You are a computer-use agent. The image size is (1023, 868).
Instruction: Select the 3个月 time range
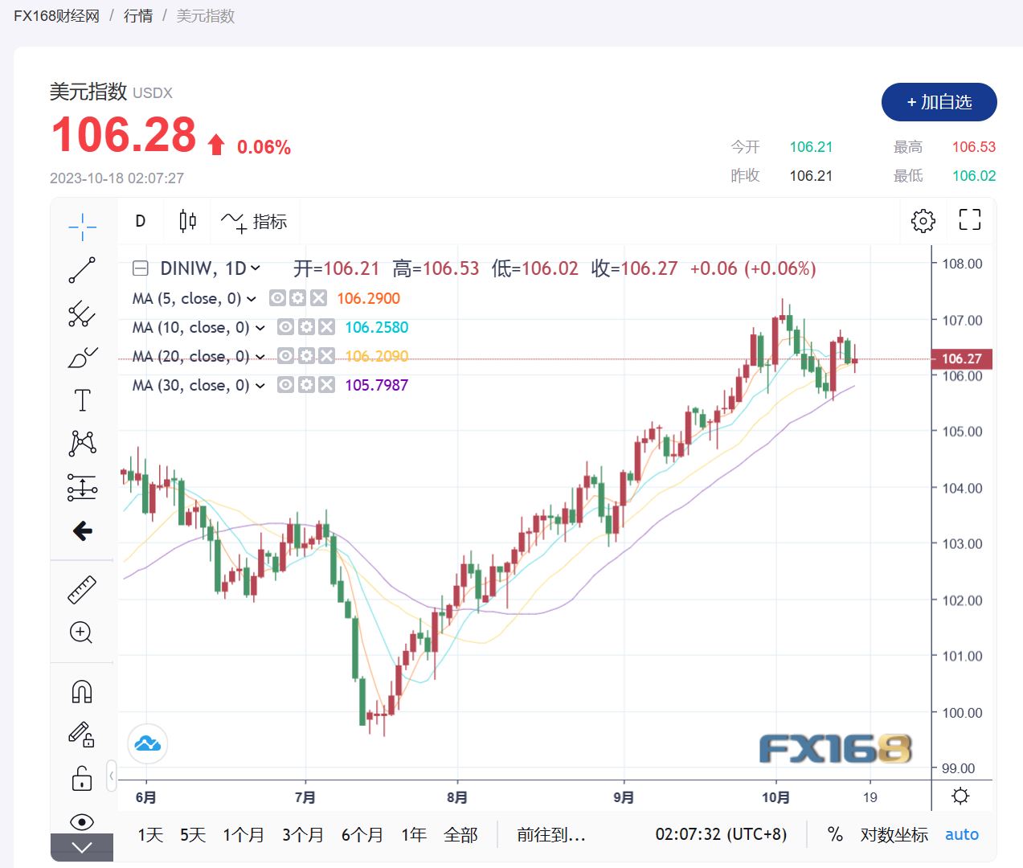(303, 835)
